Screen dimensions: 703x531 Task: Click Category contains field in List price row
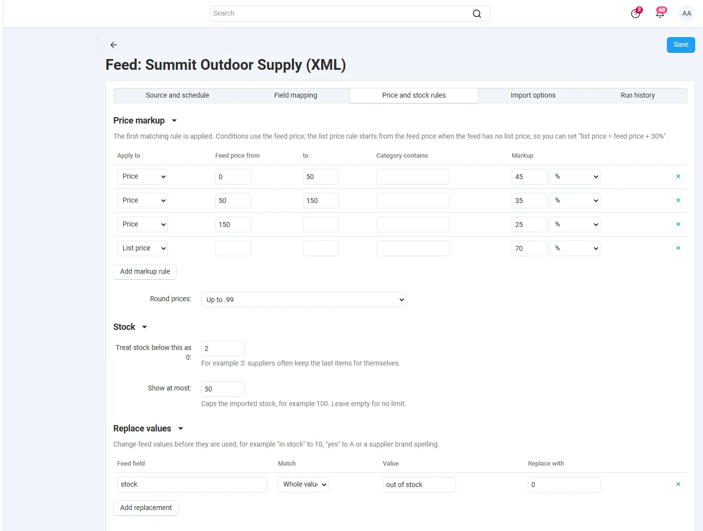[x=413, y=248]
